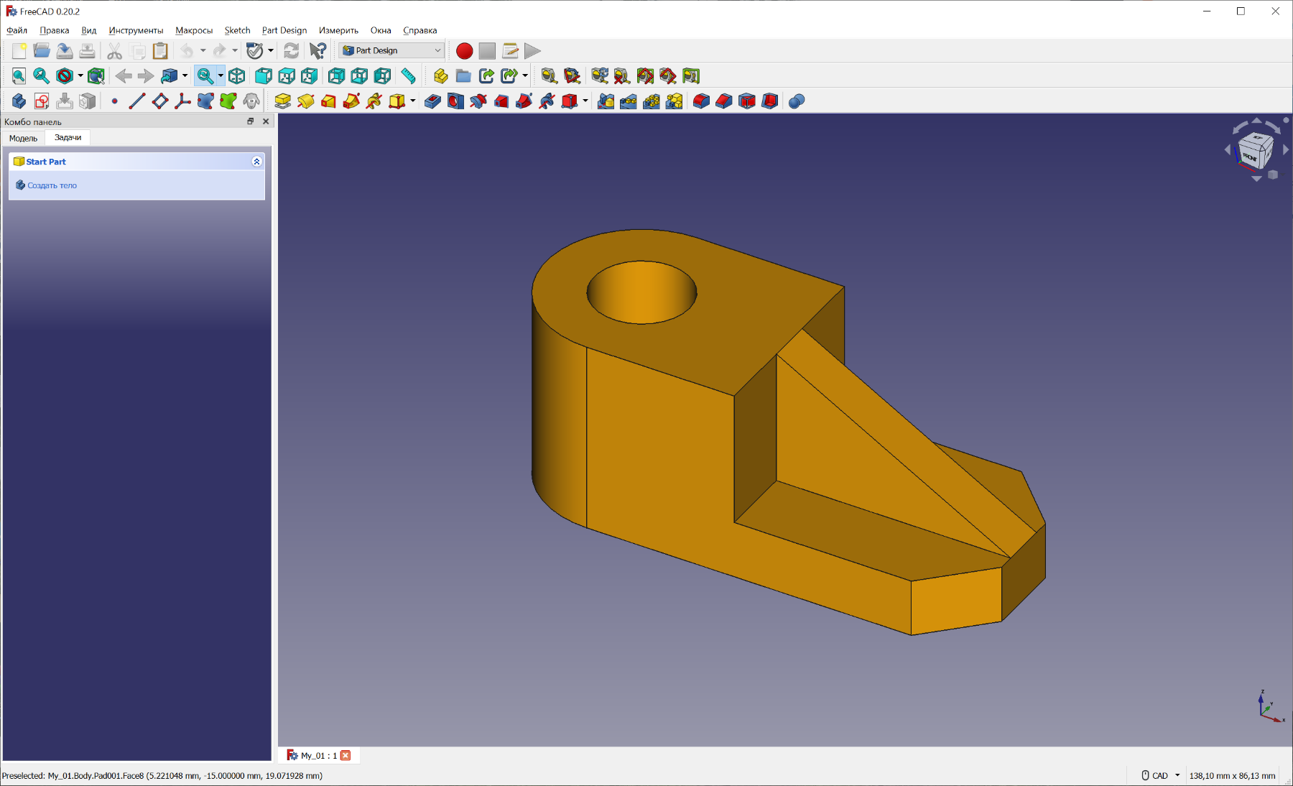Screen dimensions: 1293x786
Task: Switch to the Модель tab
Action: 23,138
